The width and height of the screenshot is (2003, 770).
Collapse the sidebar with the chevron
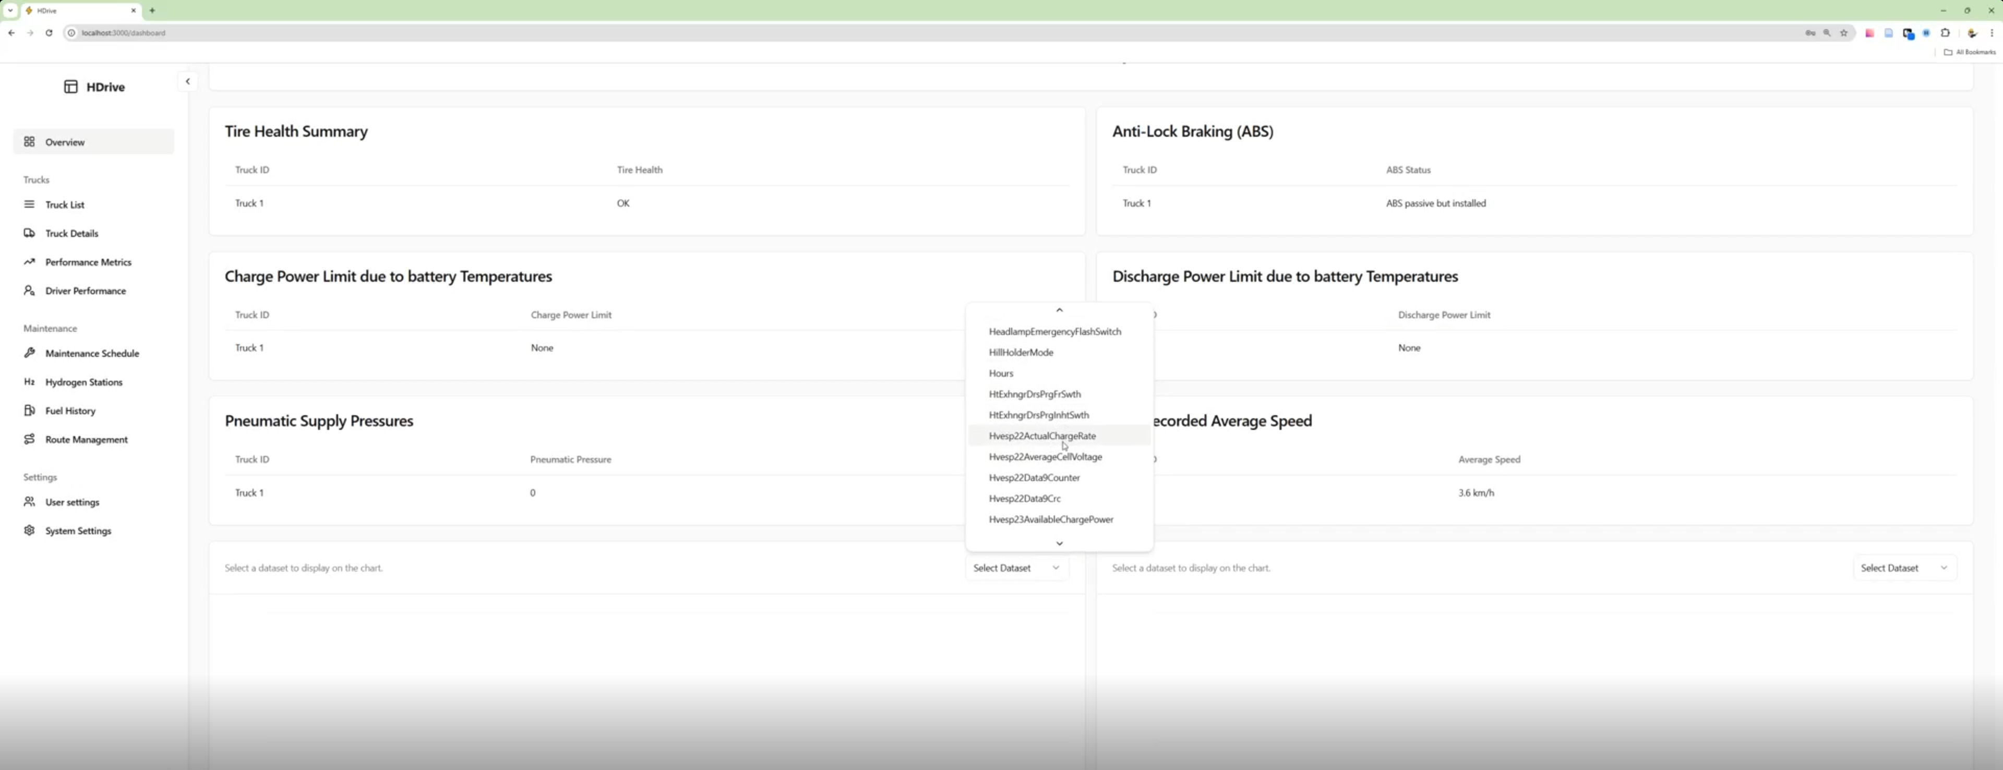pos(187,82)
